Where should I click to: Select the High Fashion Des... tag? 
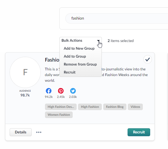(61, 107)
